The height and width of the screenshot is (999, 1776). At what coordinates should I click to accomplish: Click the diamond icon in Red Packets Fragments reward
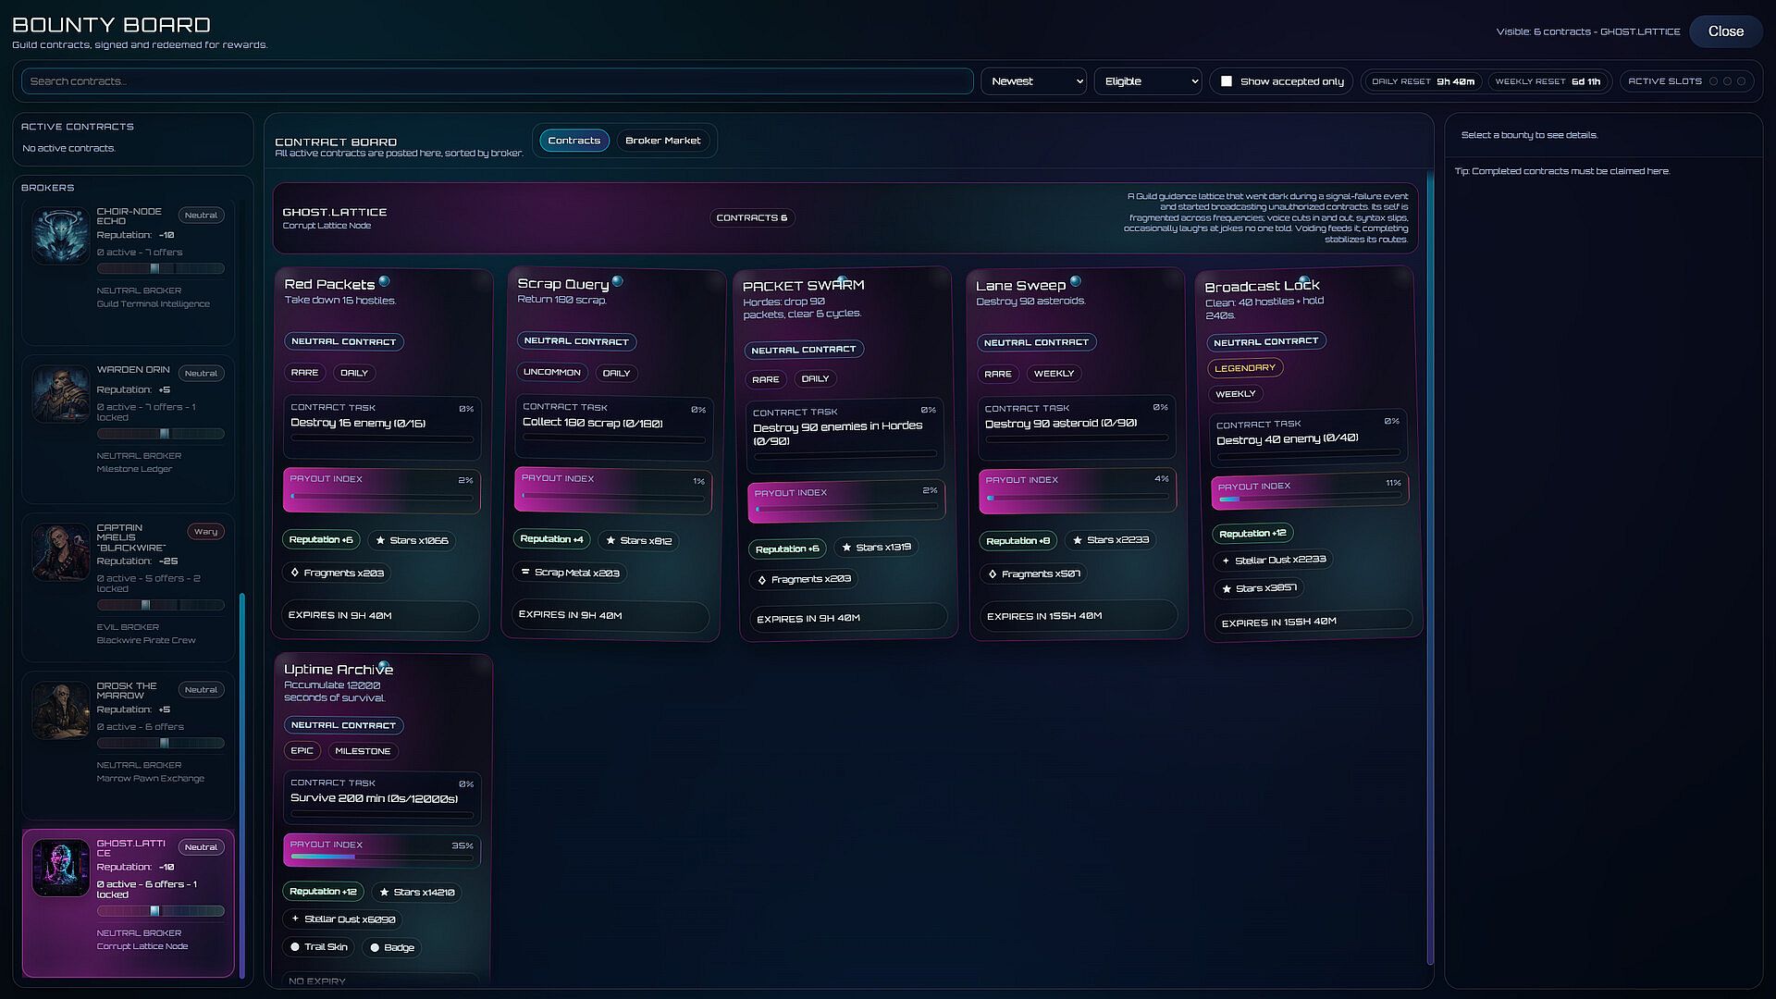coord(295,573)
